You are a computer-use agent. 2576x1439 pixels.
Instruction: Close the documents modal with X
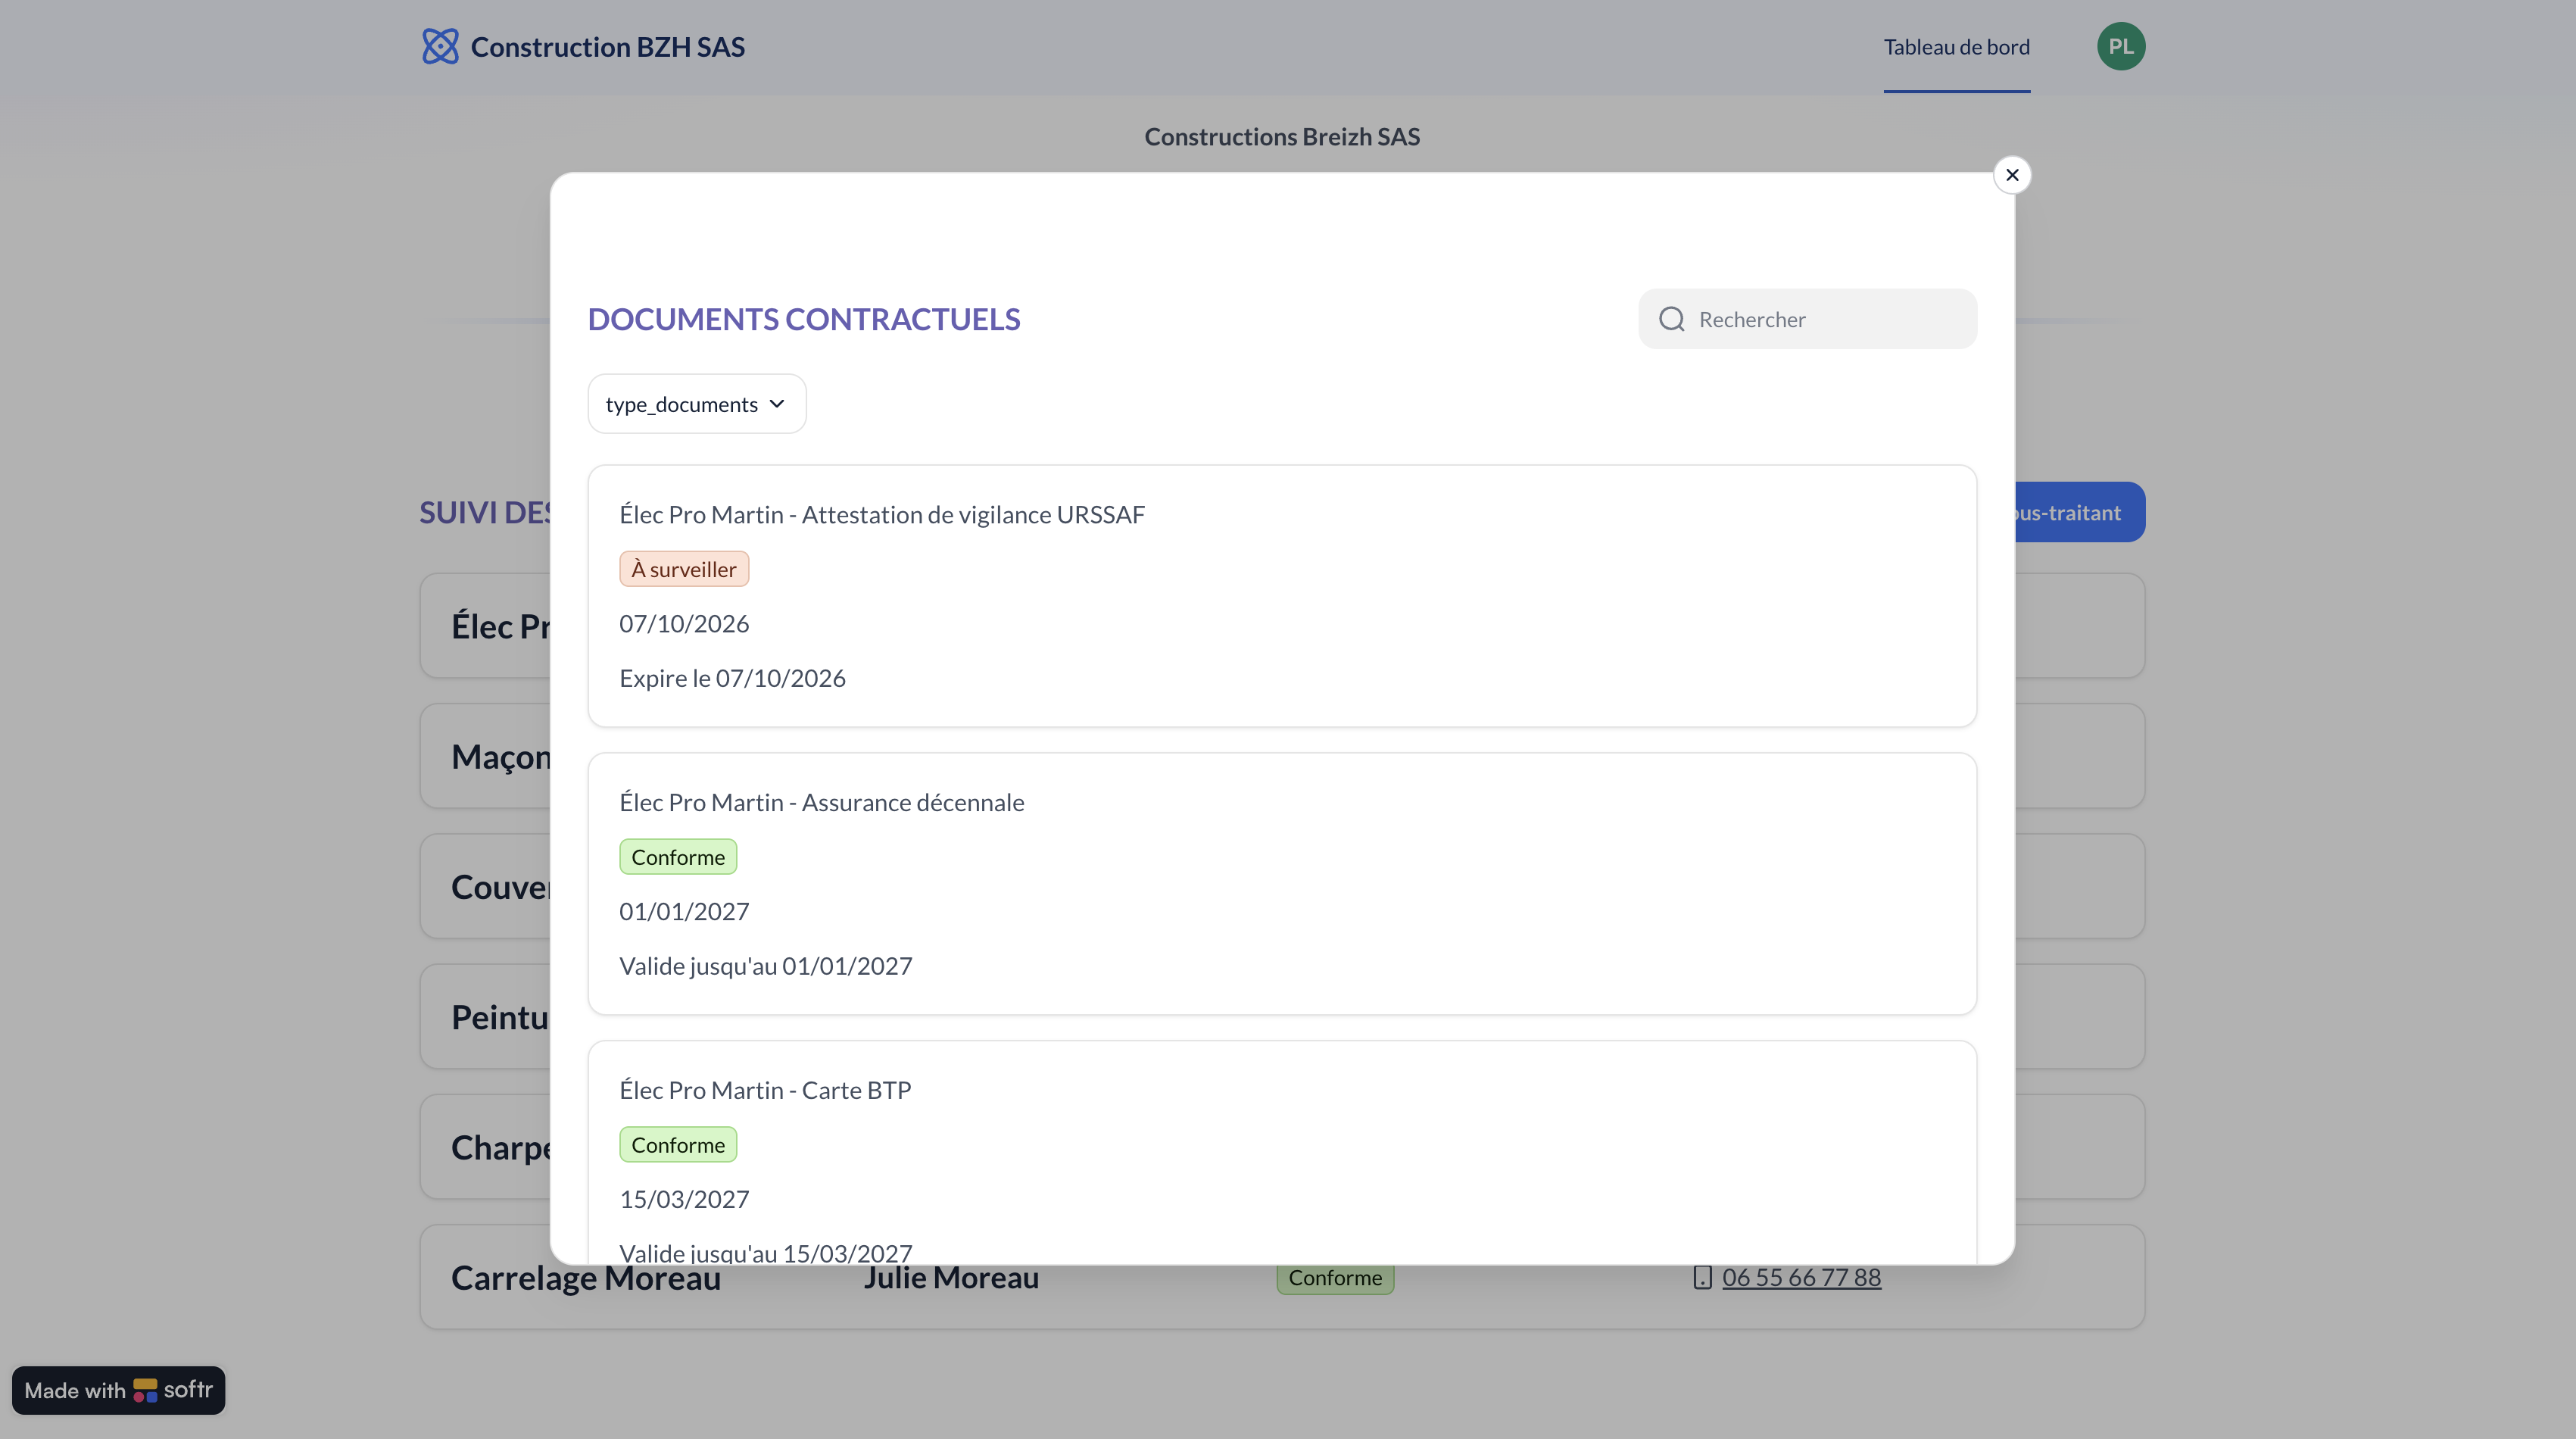tap(2012, 175)
